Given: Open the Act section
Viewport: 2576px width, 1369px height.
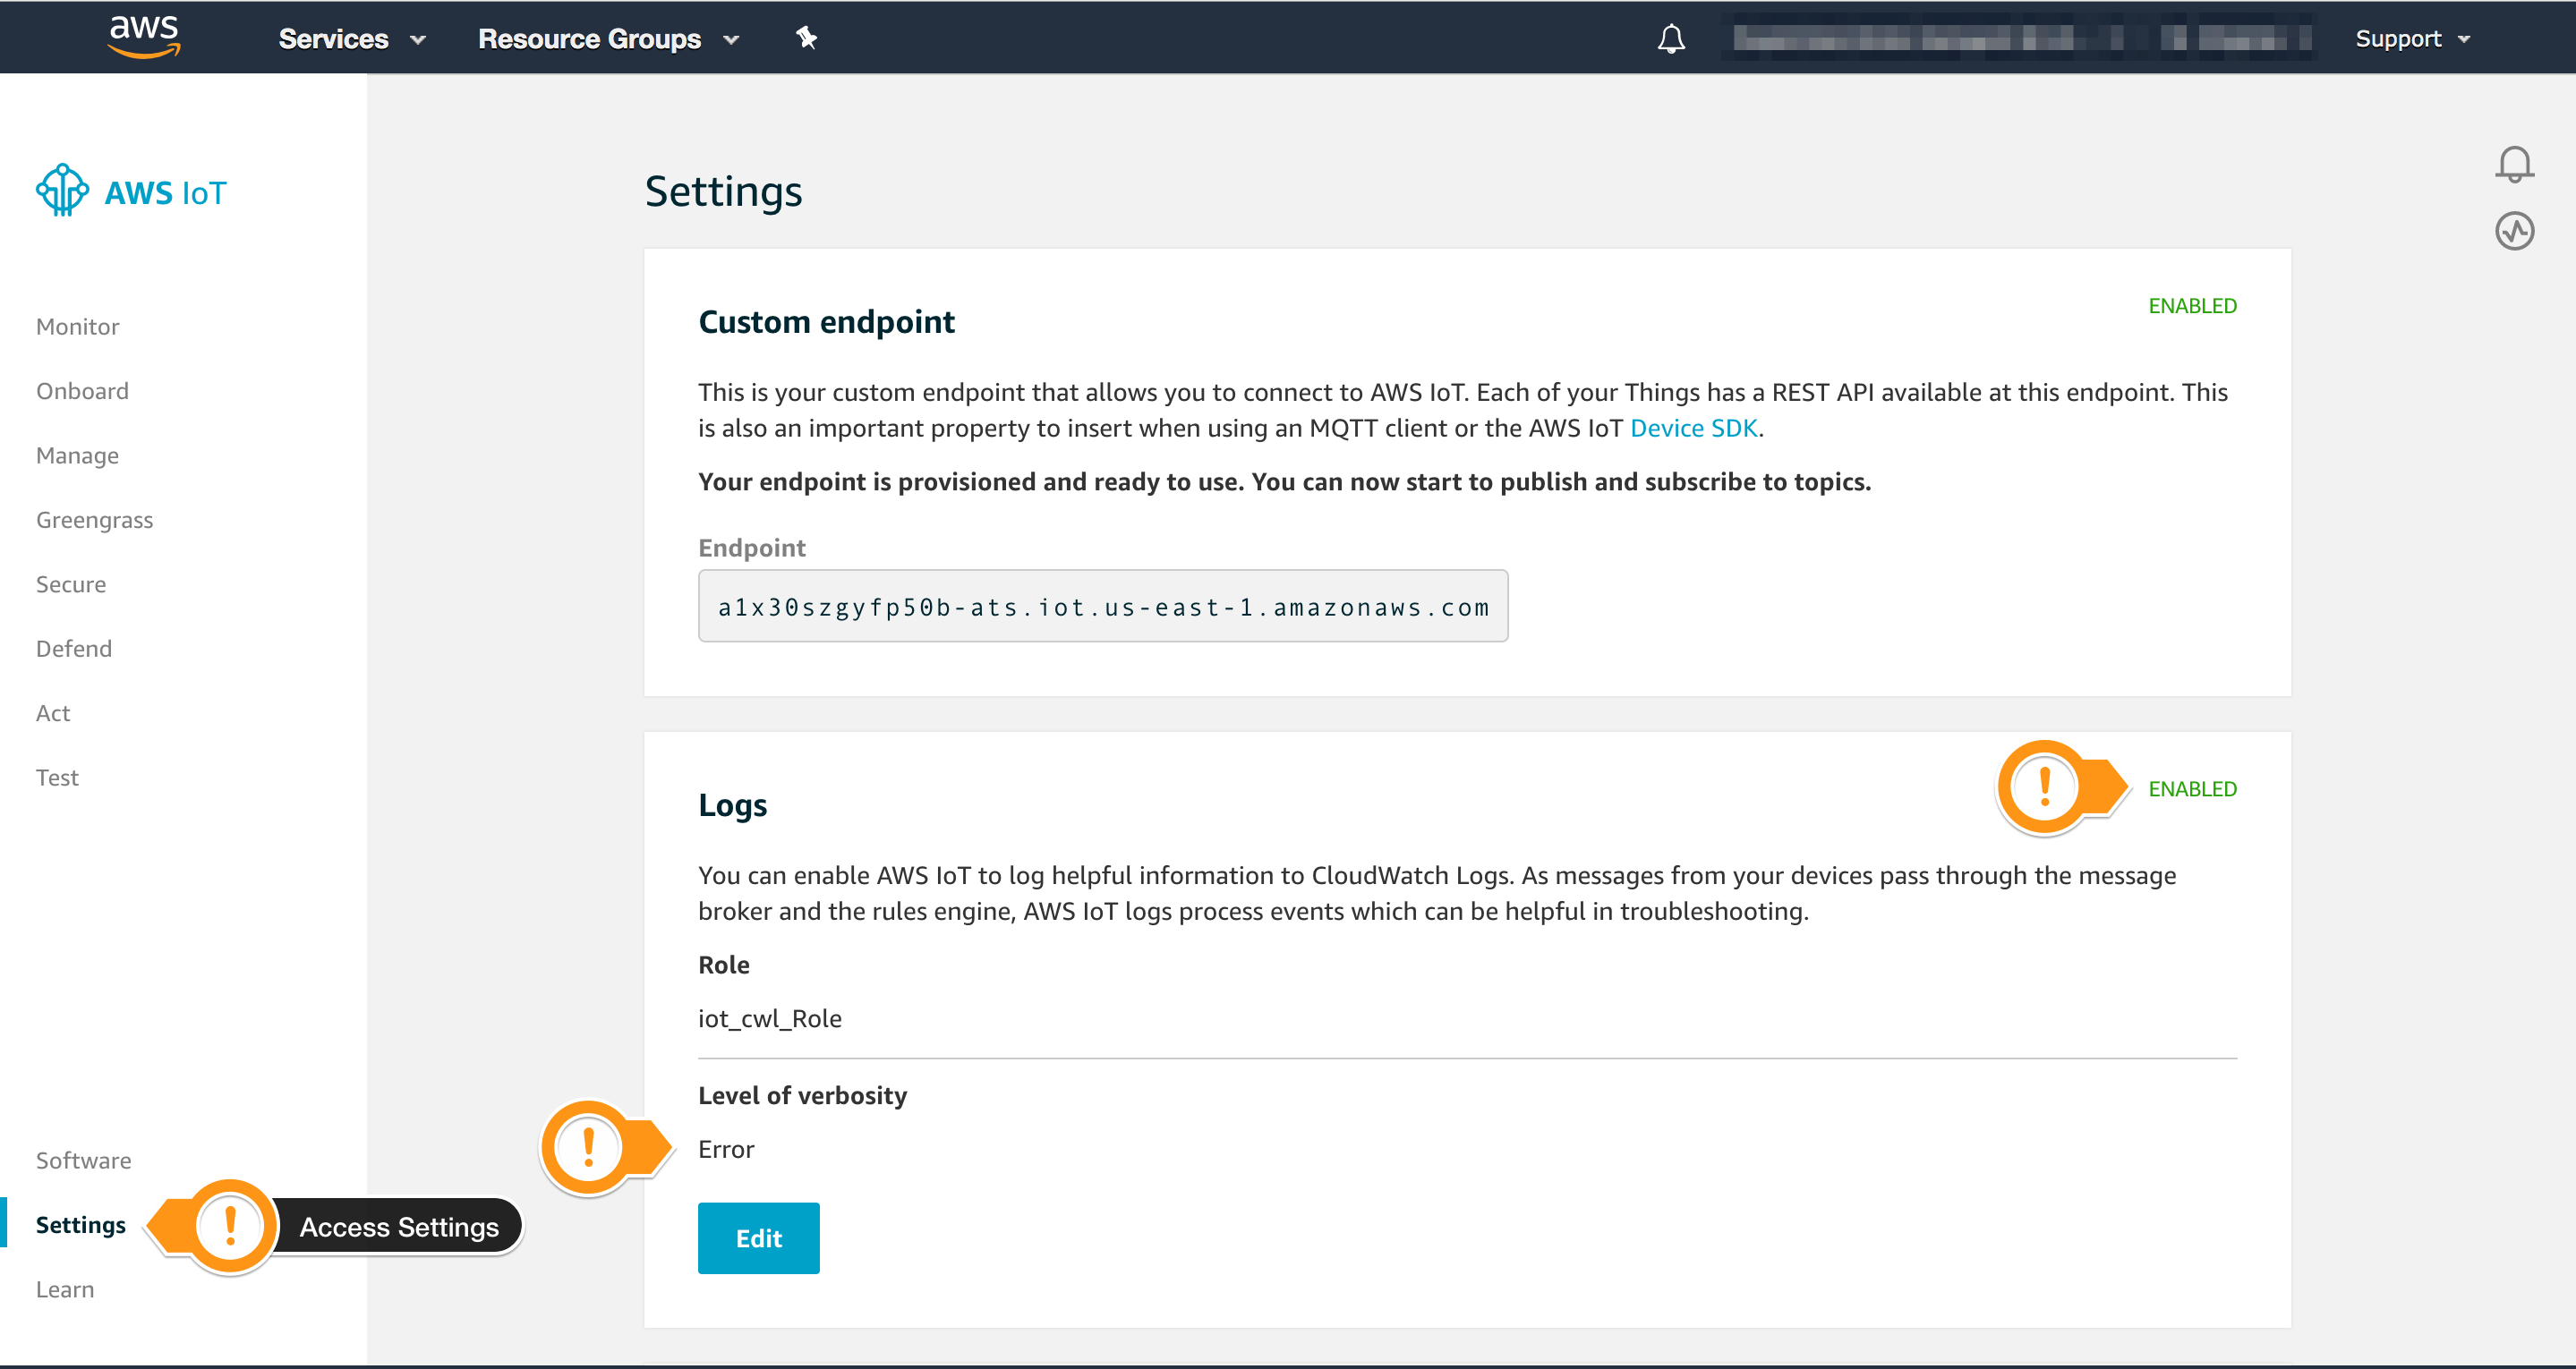Looking at the screenshot, I should pos(53,713).
